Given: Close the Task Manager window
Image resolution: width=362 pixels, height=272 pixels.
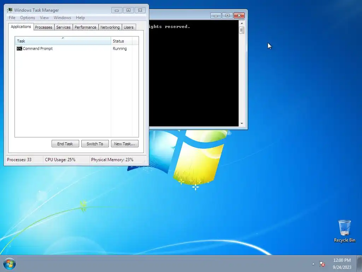Looking at the screenshot, I should pyautogui.click(x=140, y=10).
